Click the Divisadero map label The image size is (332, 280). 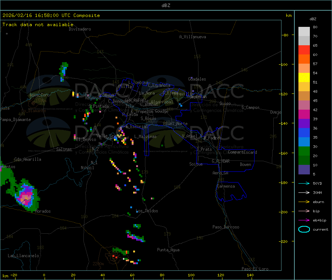coord(80,29)
